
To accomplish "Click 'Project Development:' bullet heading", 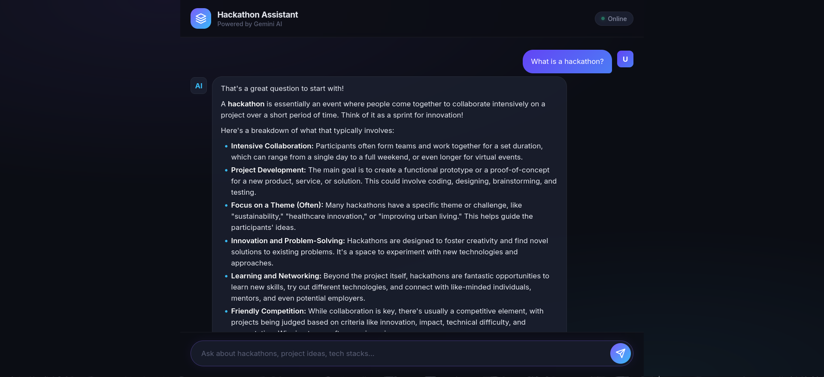I will [x=268, y=170].
